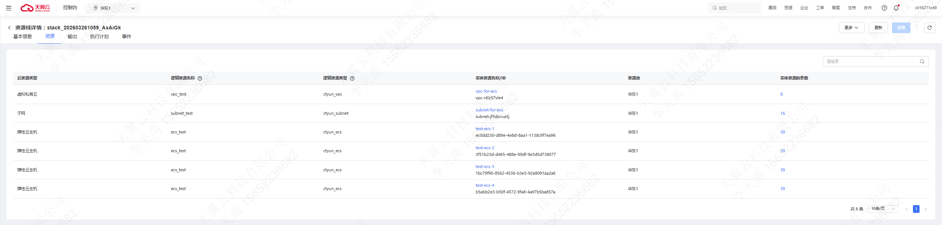This screenshot has width=942, height=225.
Task: Open the test-ecs-1 resource link
Action: coord(485,129)
